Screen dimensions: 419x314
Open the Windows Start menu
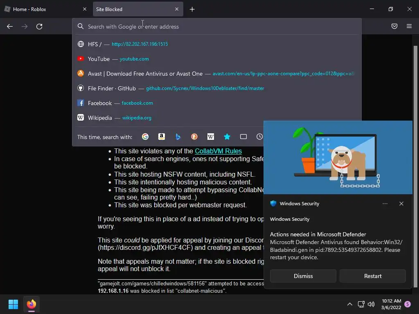click(13, 304)
